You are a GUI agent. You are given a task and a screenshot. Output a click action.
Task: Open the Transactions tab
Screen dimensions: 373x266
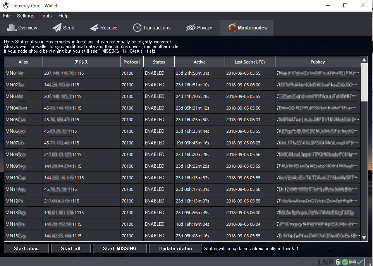click(x=151, y=28)
